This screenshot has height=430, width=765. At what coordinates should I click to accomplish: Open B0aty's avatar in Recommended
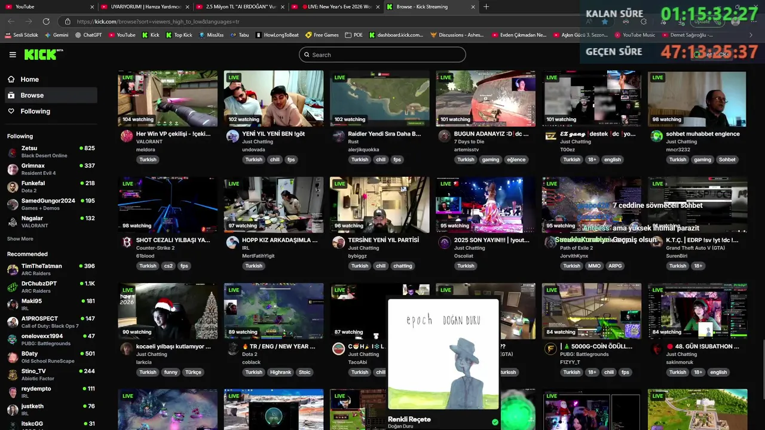tap(13, 357)
